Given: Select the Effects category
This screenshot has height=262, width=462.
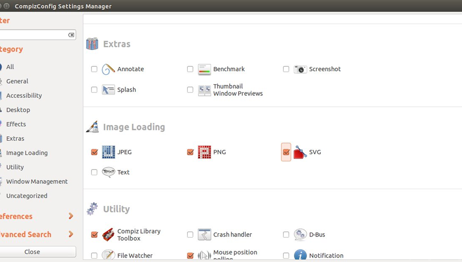Looking at the screenshot, I should [x=16, y=124].
